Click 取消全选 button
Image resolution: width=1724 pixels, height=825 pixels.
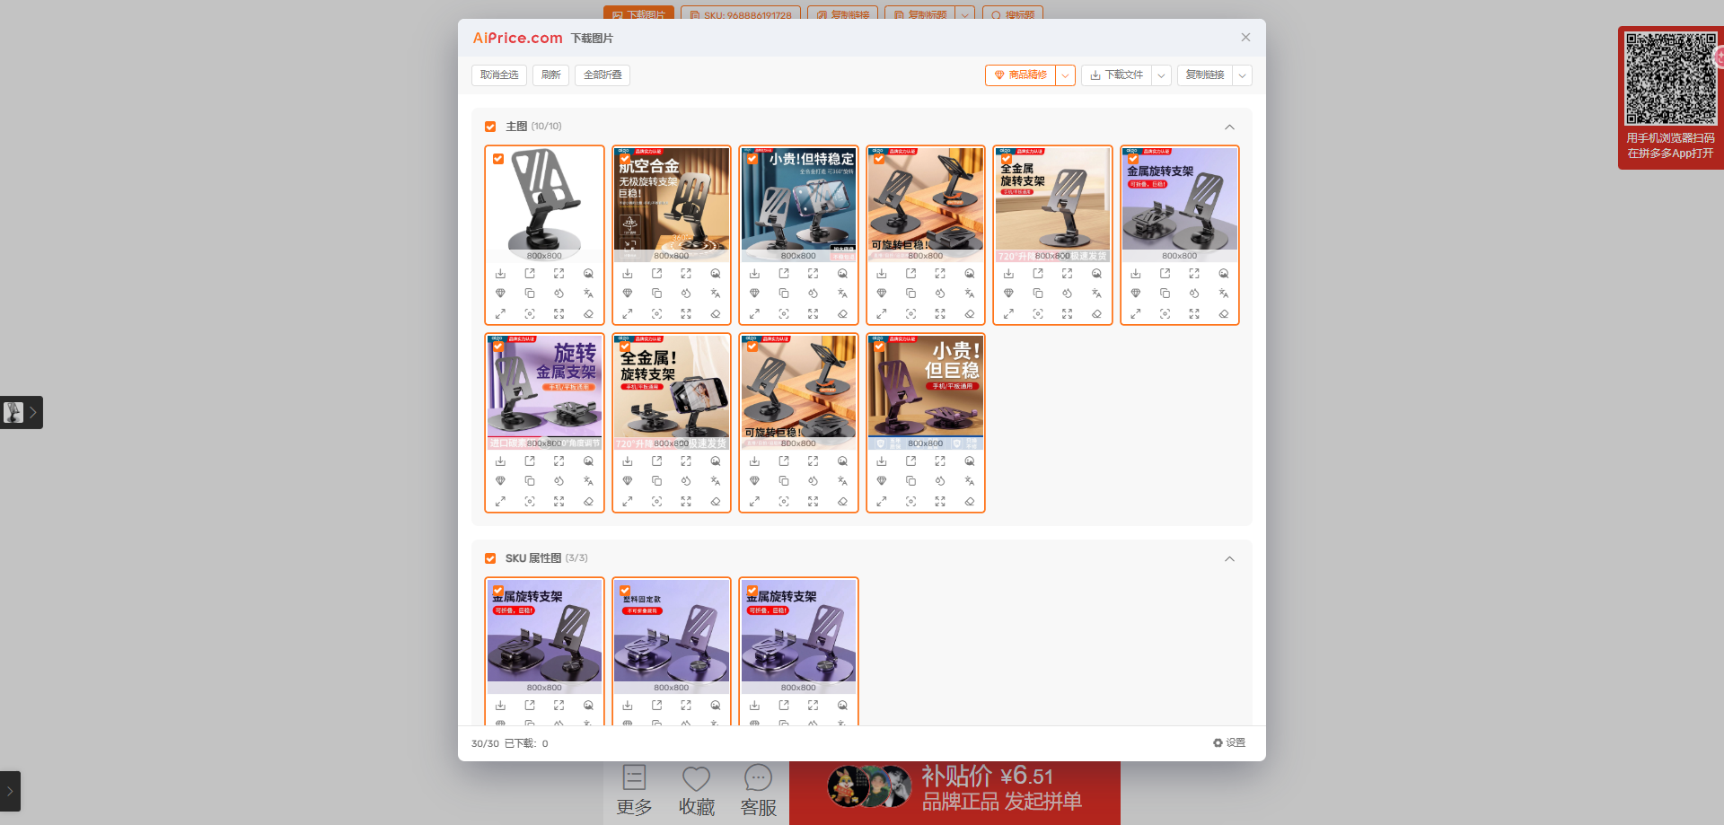coord(499,75)
